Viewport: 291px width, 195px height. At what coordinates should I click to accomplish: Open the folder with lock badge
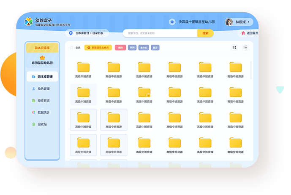click(x=144, y=93)
